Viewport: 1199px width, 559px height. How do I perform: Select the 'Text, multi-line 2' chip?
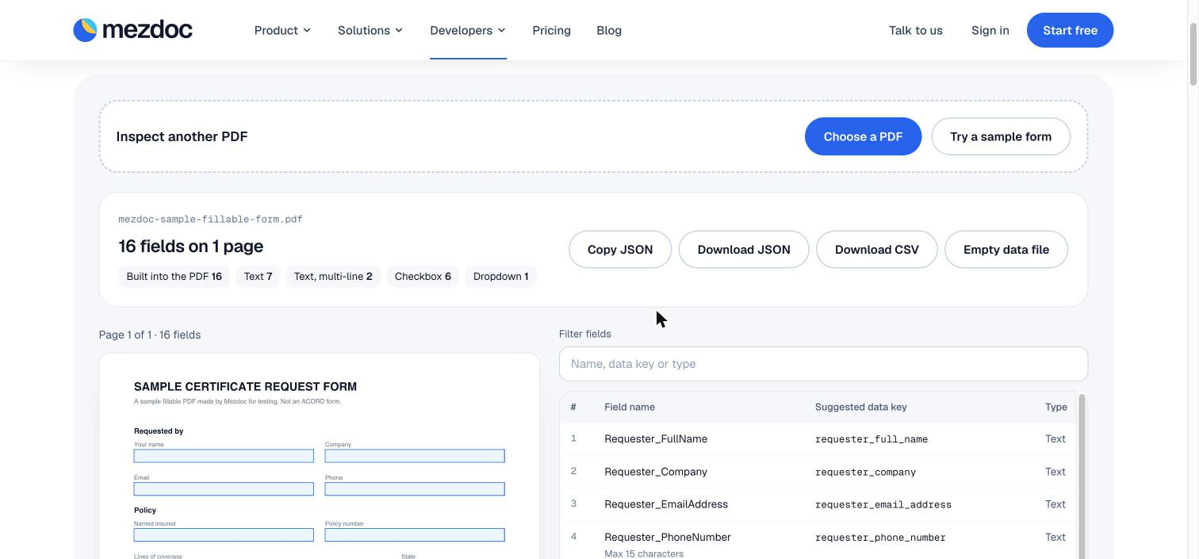point(333,277)
